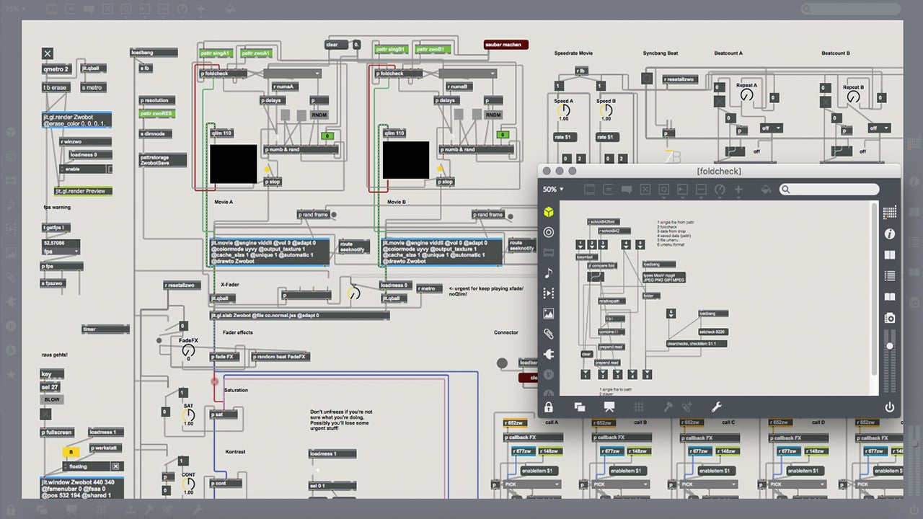The height and width of the screenshot is (519, 923).
Task: Open the object browser cube icon
Action: point(549,212)
